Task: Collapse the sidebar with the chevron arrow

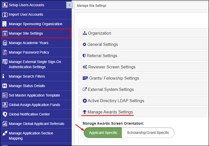Action: [x=69, y=5]
